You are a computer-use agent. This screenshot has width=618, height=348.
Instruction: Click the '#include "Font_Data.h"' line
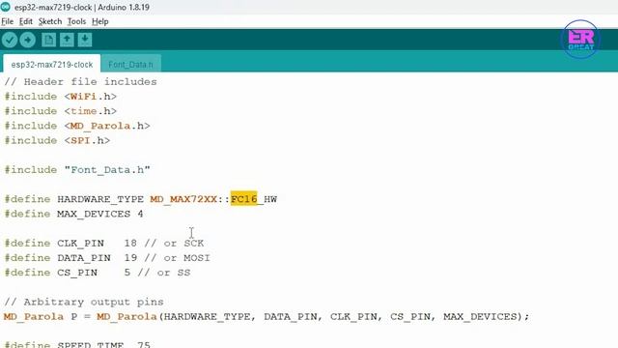point(77,170)
